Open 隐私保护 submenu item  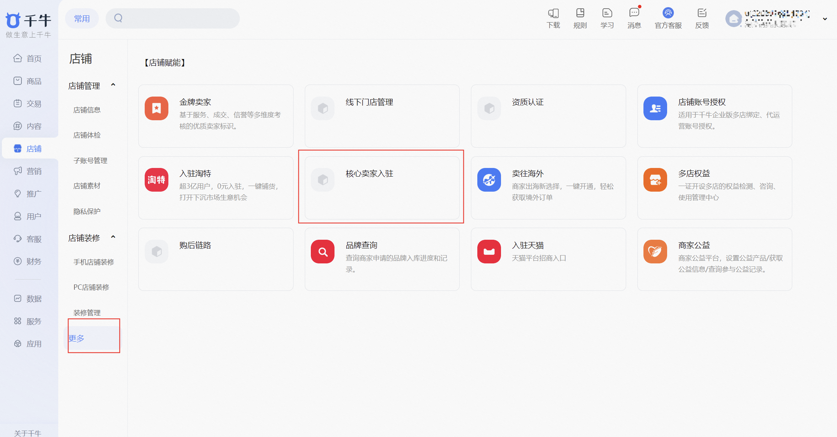(x=87, y=212)
